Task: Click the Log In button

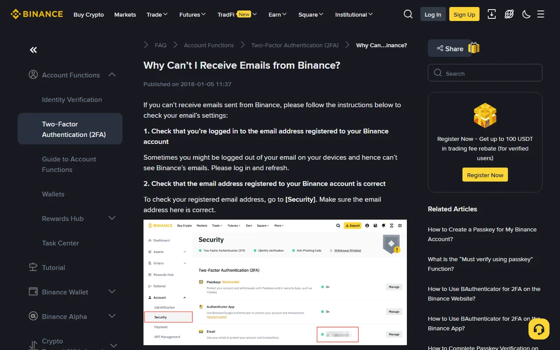Action: click(x=433, y=14)
